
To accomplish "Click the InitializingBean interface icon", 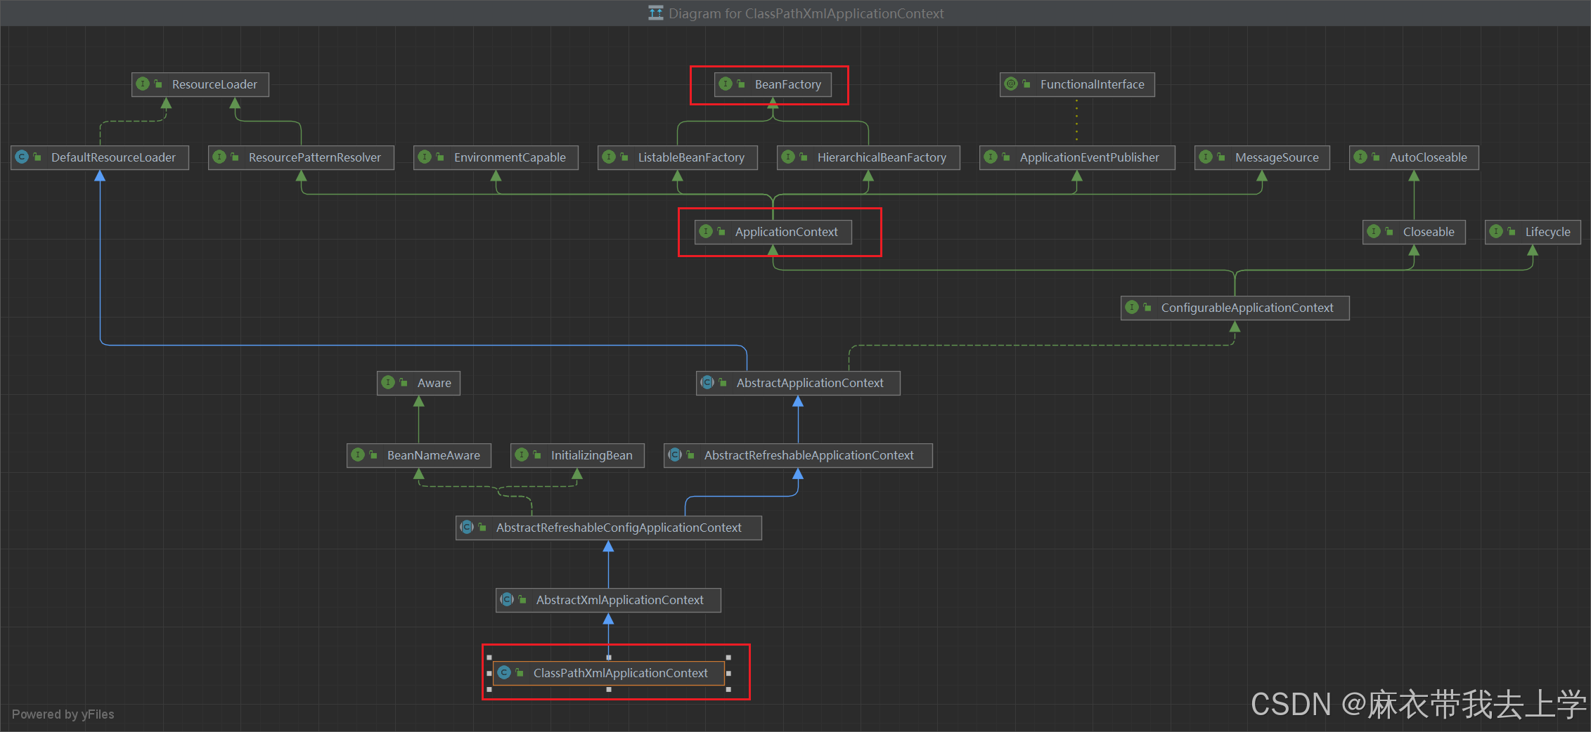I will (522, 455).
